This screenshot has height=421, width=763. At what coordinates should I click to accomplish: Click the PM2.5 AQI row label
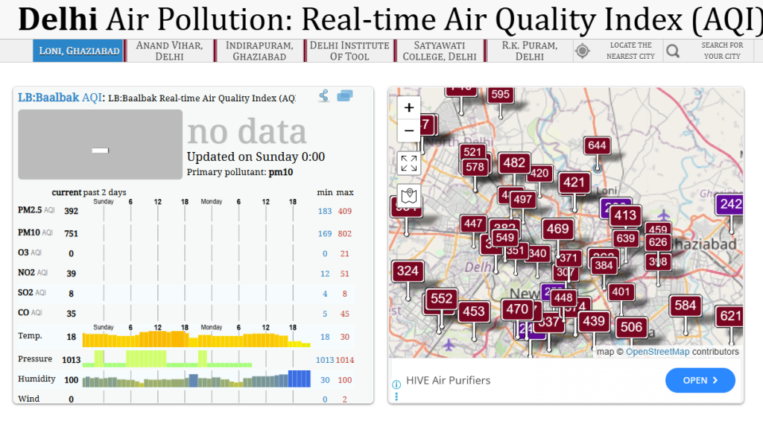point(36,210)
